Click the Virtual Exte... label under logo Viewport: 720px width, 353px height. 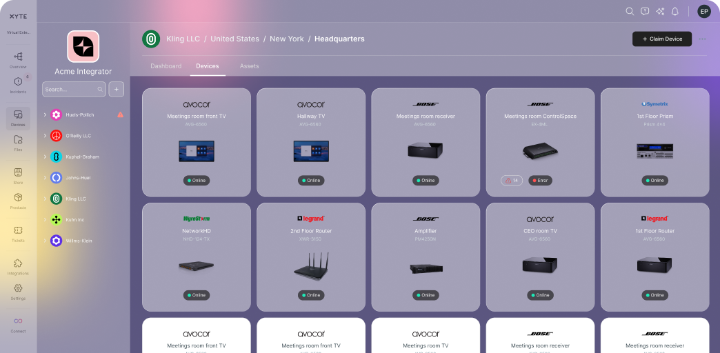(19, 32)
